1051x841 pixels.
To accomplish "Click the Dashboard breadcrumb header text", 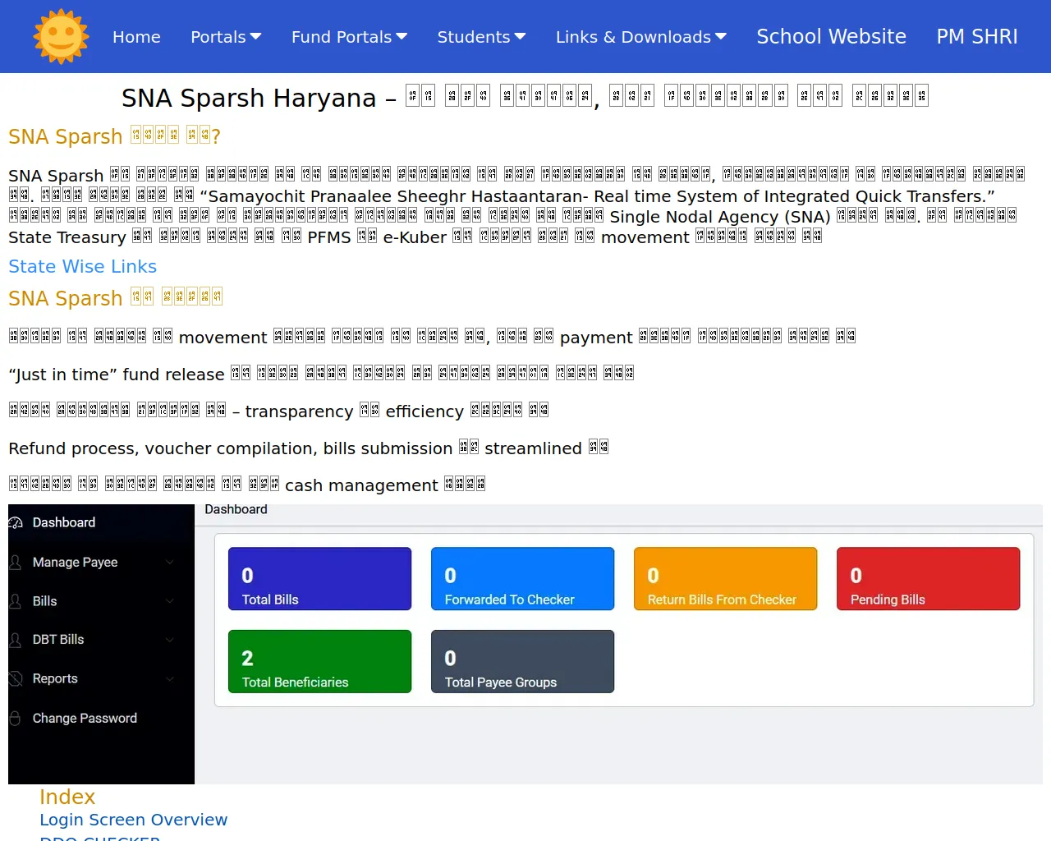I will tap(236, 509).
